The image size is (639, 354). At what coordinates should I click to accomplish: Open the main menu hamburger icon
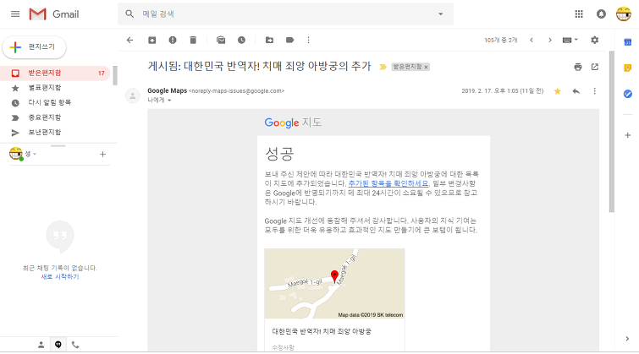coord(15,14)
